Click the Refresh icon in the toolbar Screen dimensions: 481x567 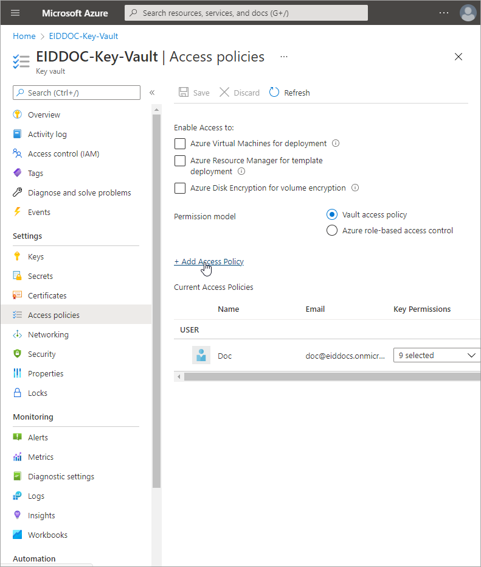click(x=274, y=93)
